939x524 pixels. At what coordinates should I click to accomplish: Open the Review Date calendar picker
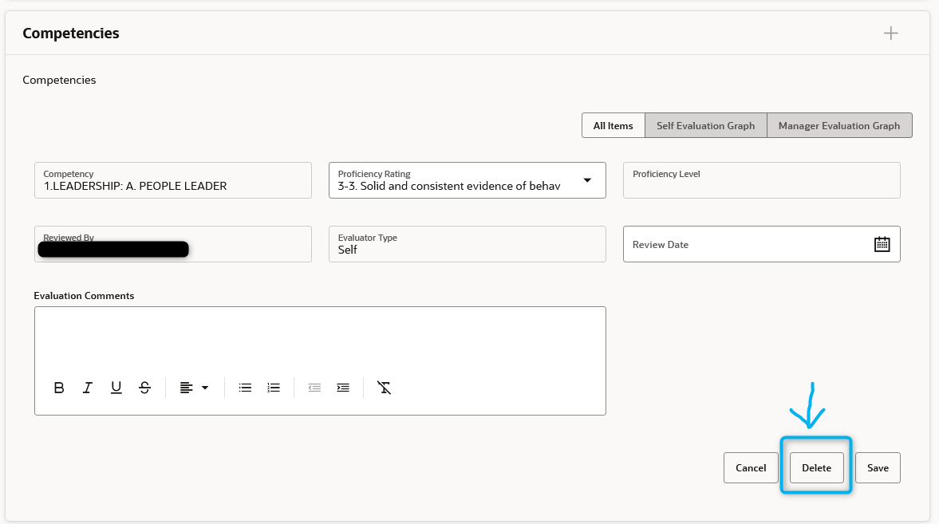882,244
